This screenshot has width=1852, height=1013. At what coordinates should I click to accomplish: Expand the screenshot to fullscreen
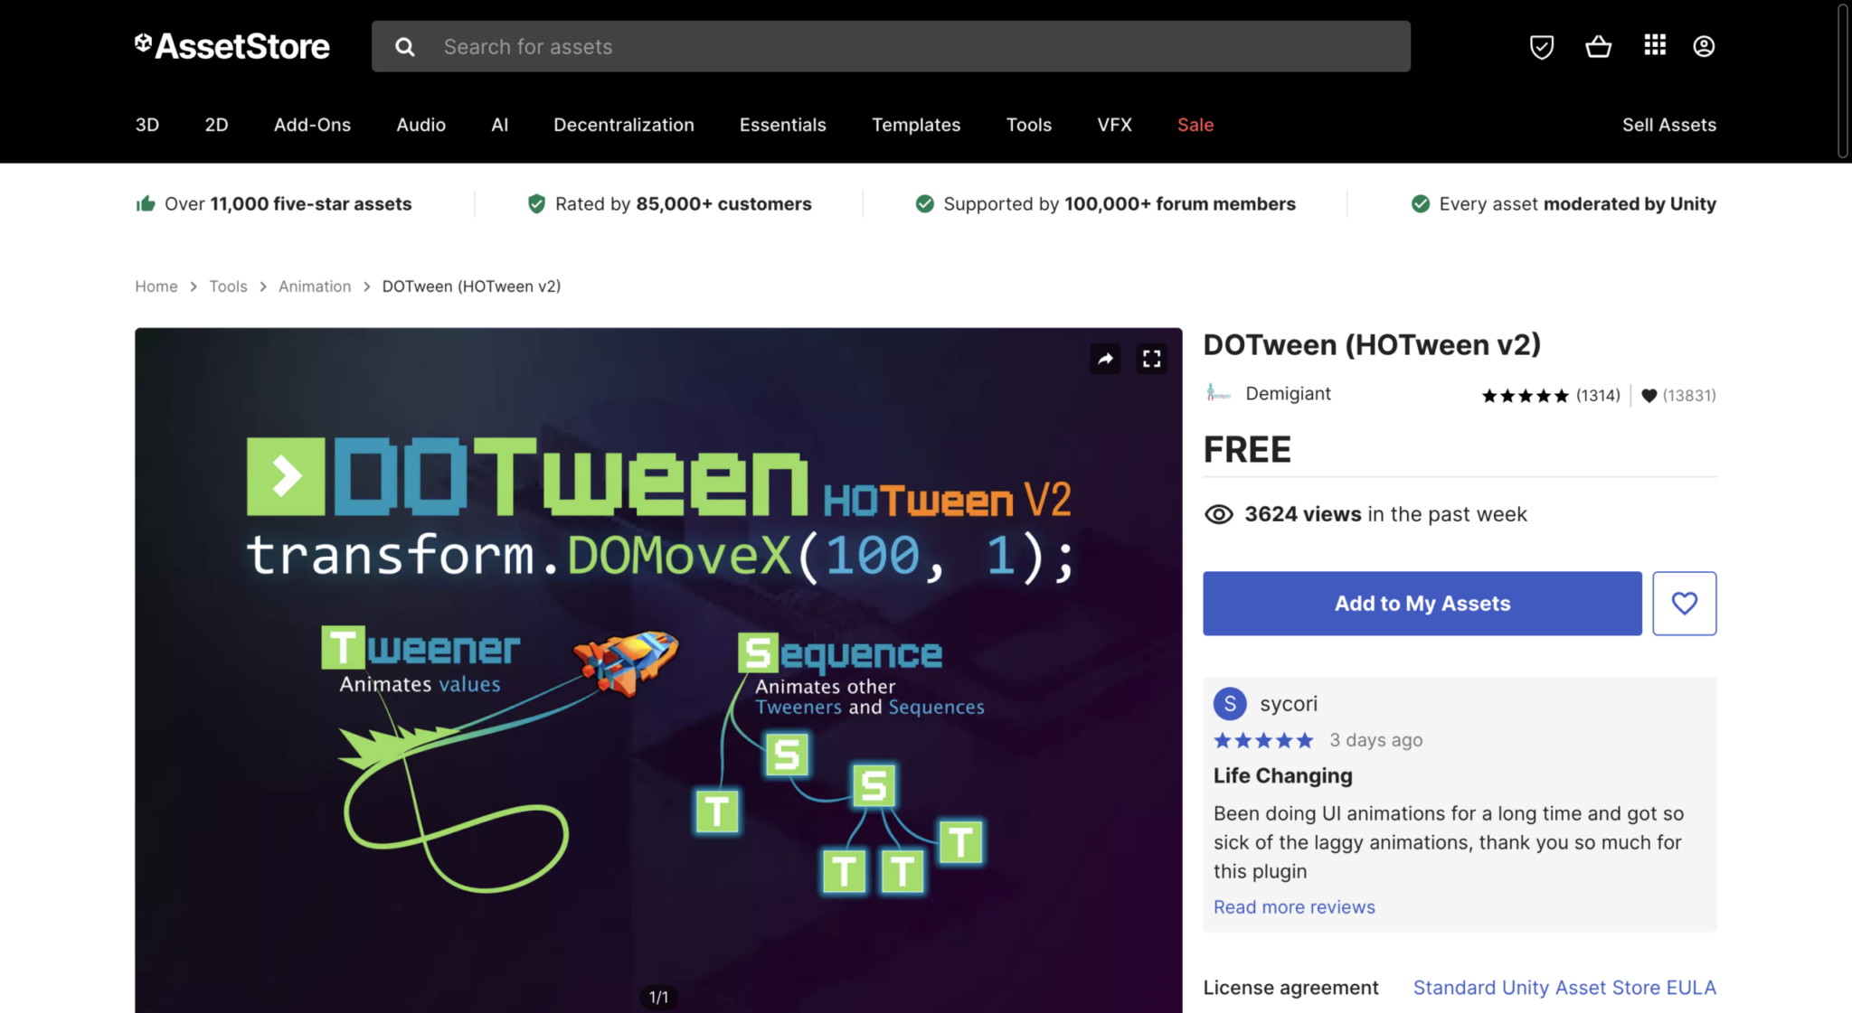point(1151,359)
